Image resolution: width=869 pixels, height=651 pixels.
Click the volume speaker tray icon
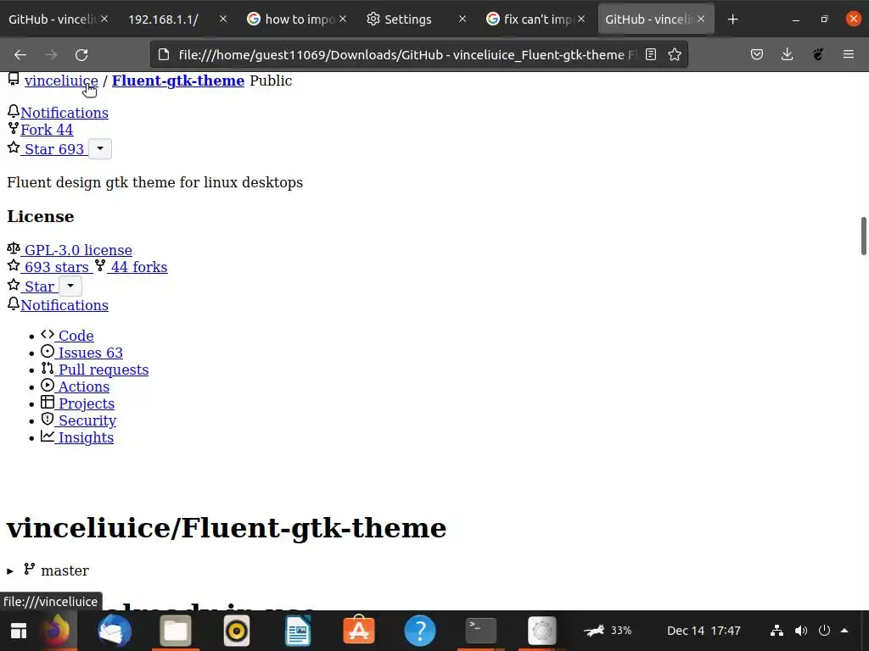(x=801, y=631)
